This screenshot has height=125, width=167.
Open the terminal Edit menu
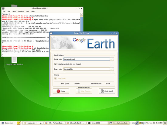(9, 12)
